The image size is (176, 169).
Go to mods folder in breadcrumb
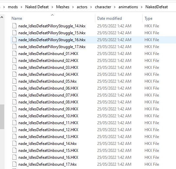(x=13, y=7)
